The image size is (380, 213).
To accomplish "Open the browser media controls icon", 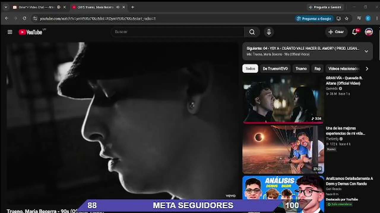I will 359,18.
